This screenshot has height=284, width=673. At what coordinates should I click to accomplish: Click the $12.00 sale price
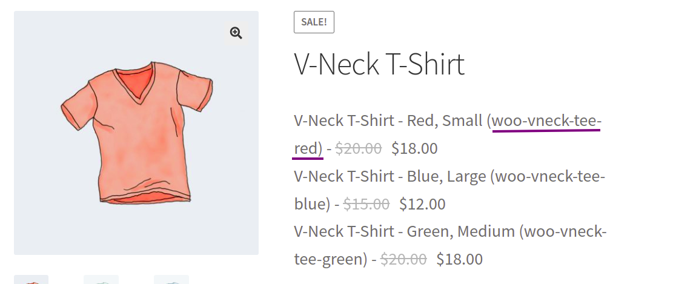(422, 204)
